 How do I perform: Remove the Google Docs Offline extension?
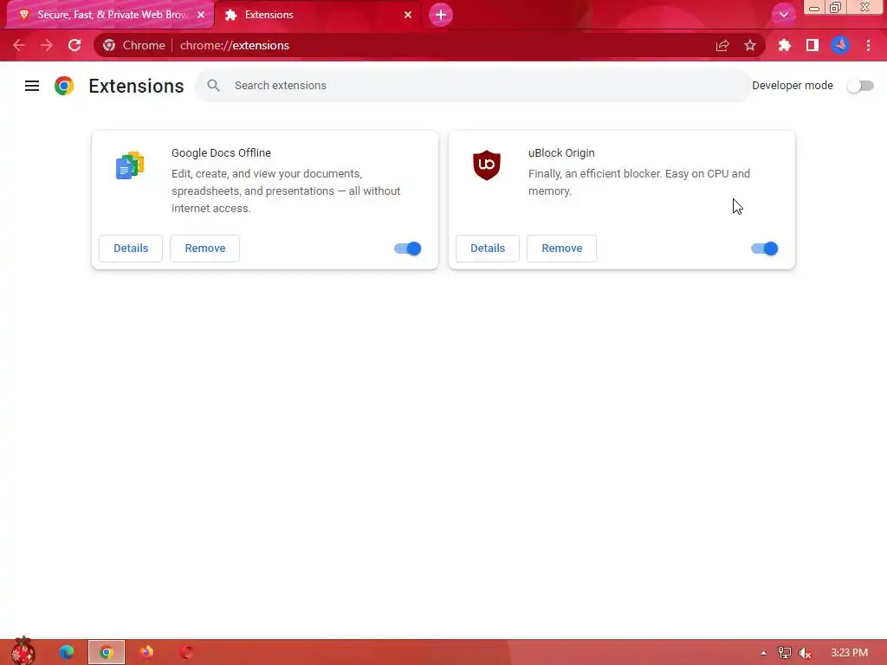click(x=204, y=249)
